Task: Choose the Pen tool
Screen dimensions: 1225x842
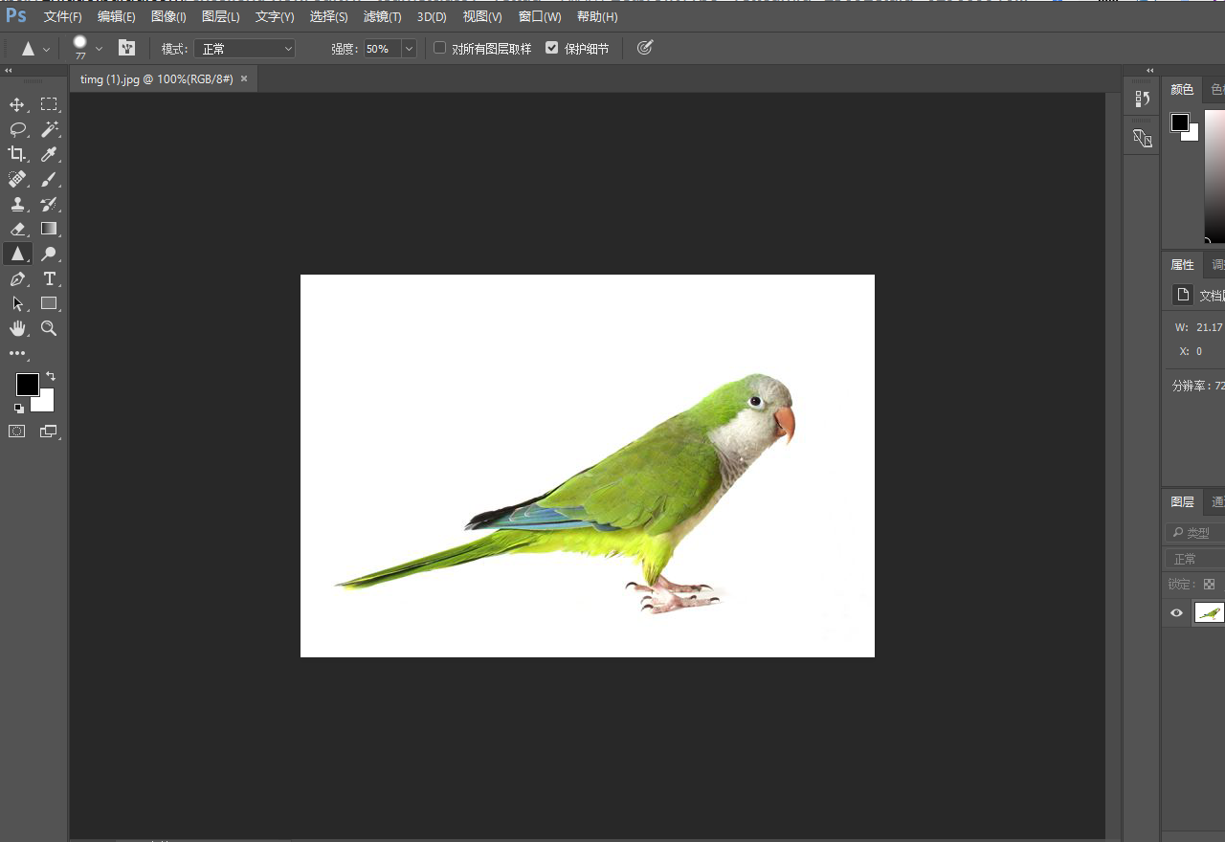Action: 17,278
